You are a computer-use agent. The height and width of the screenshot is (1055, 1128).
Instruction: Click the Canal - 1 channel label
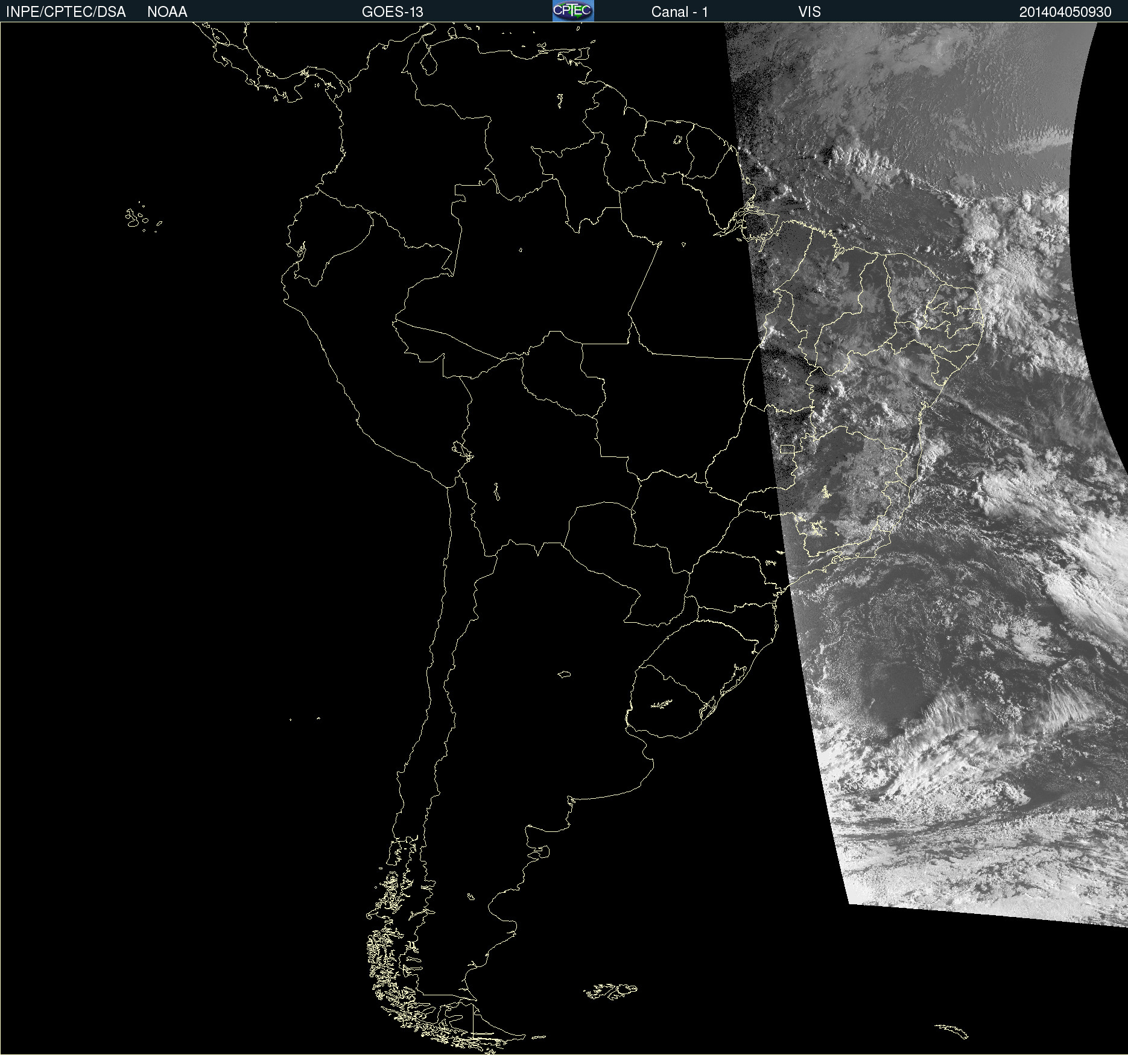click(x=679, y=12)
